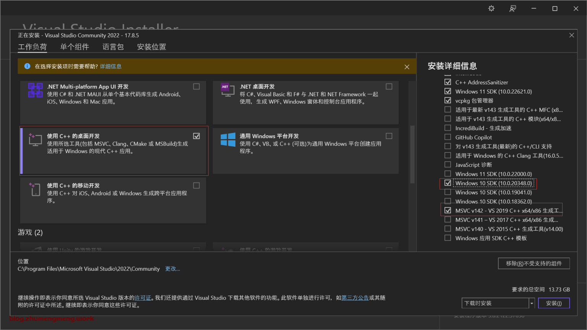Image resolution: width=587 pixels, height=330 pixels.
Task: Click the 移除不受支持的组件 button
Action: (534, 264)
